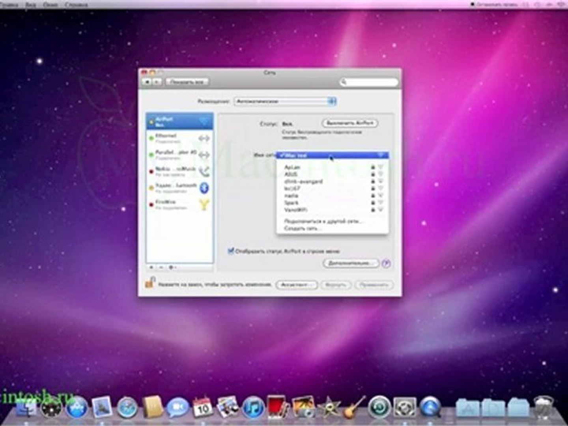Go forward with the right arrow button

(x=157, y=82)
